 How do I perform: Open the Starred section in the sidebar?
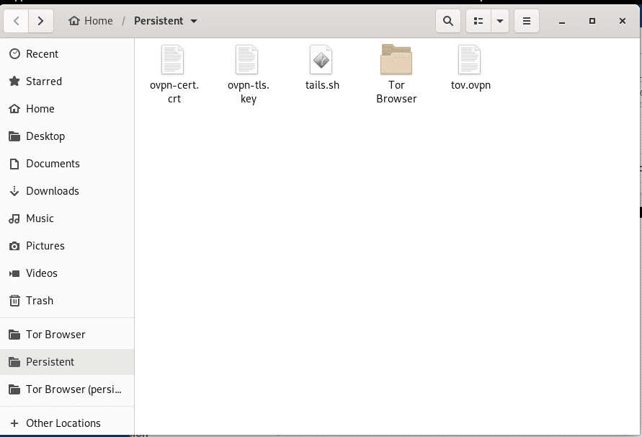click(x=43, y=81)
